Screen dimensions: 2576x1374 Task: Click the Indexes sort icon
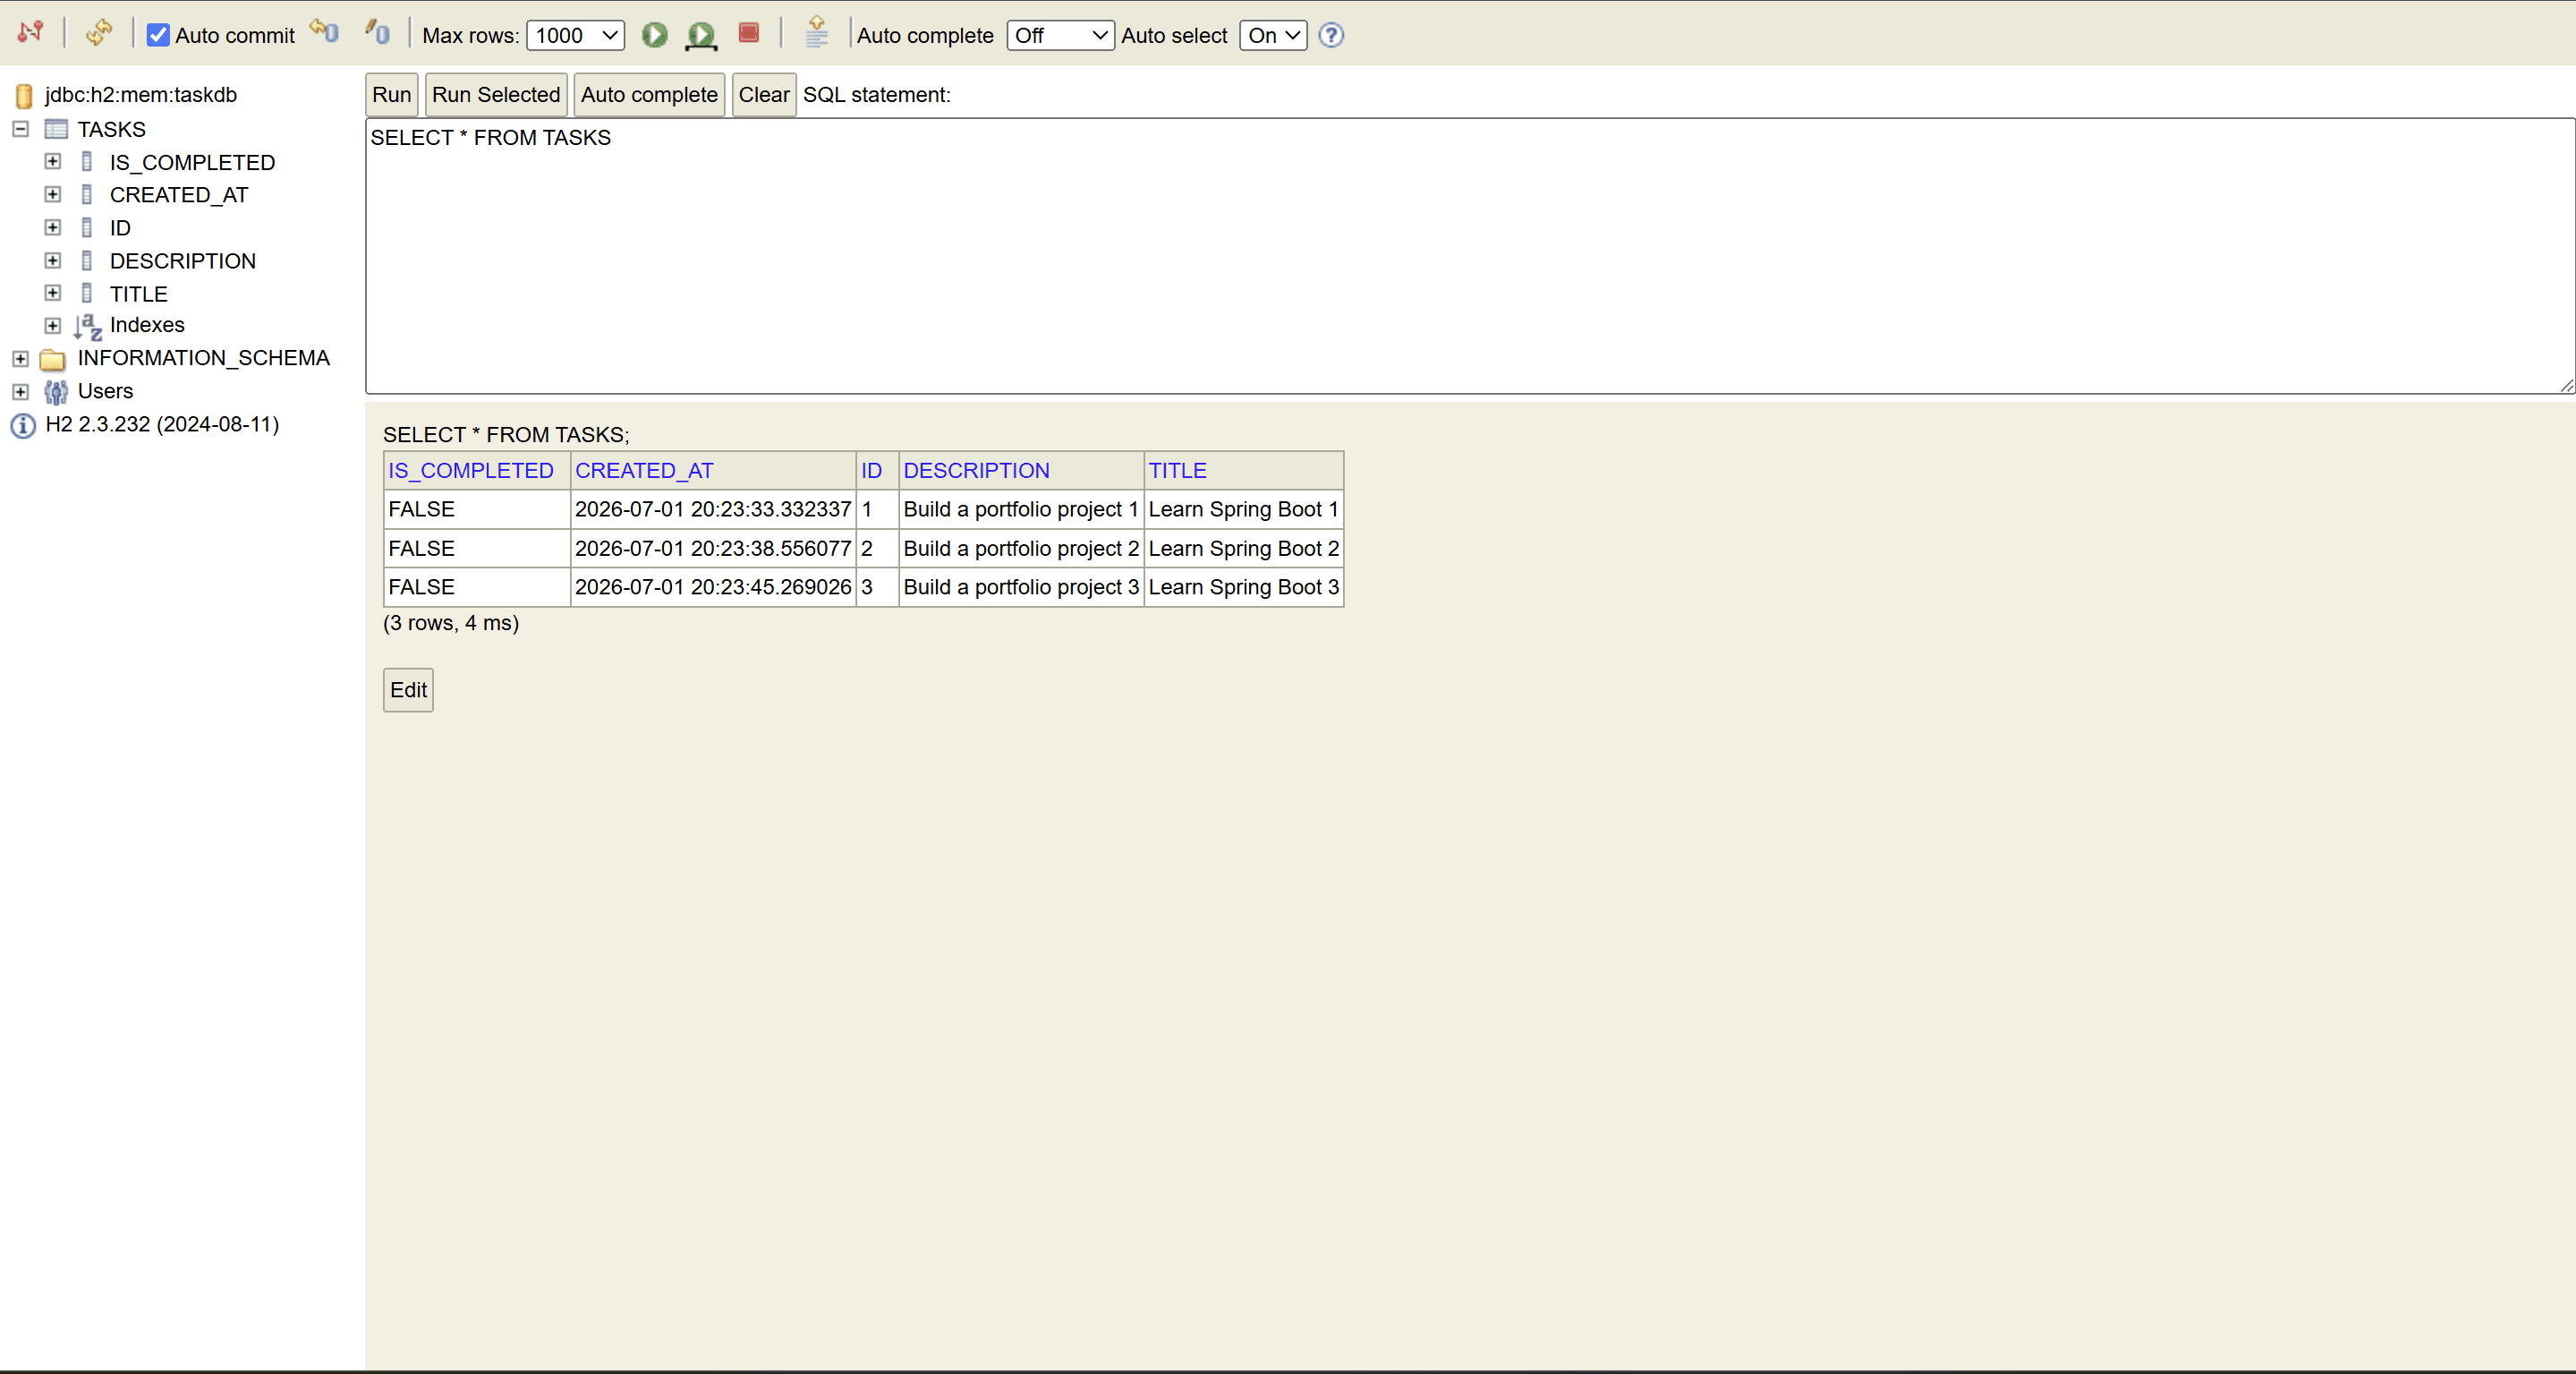click(x=88, y=326)
